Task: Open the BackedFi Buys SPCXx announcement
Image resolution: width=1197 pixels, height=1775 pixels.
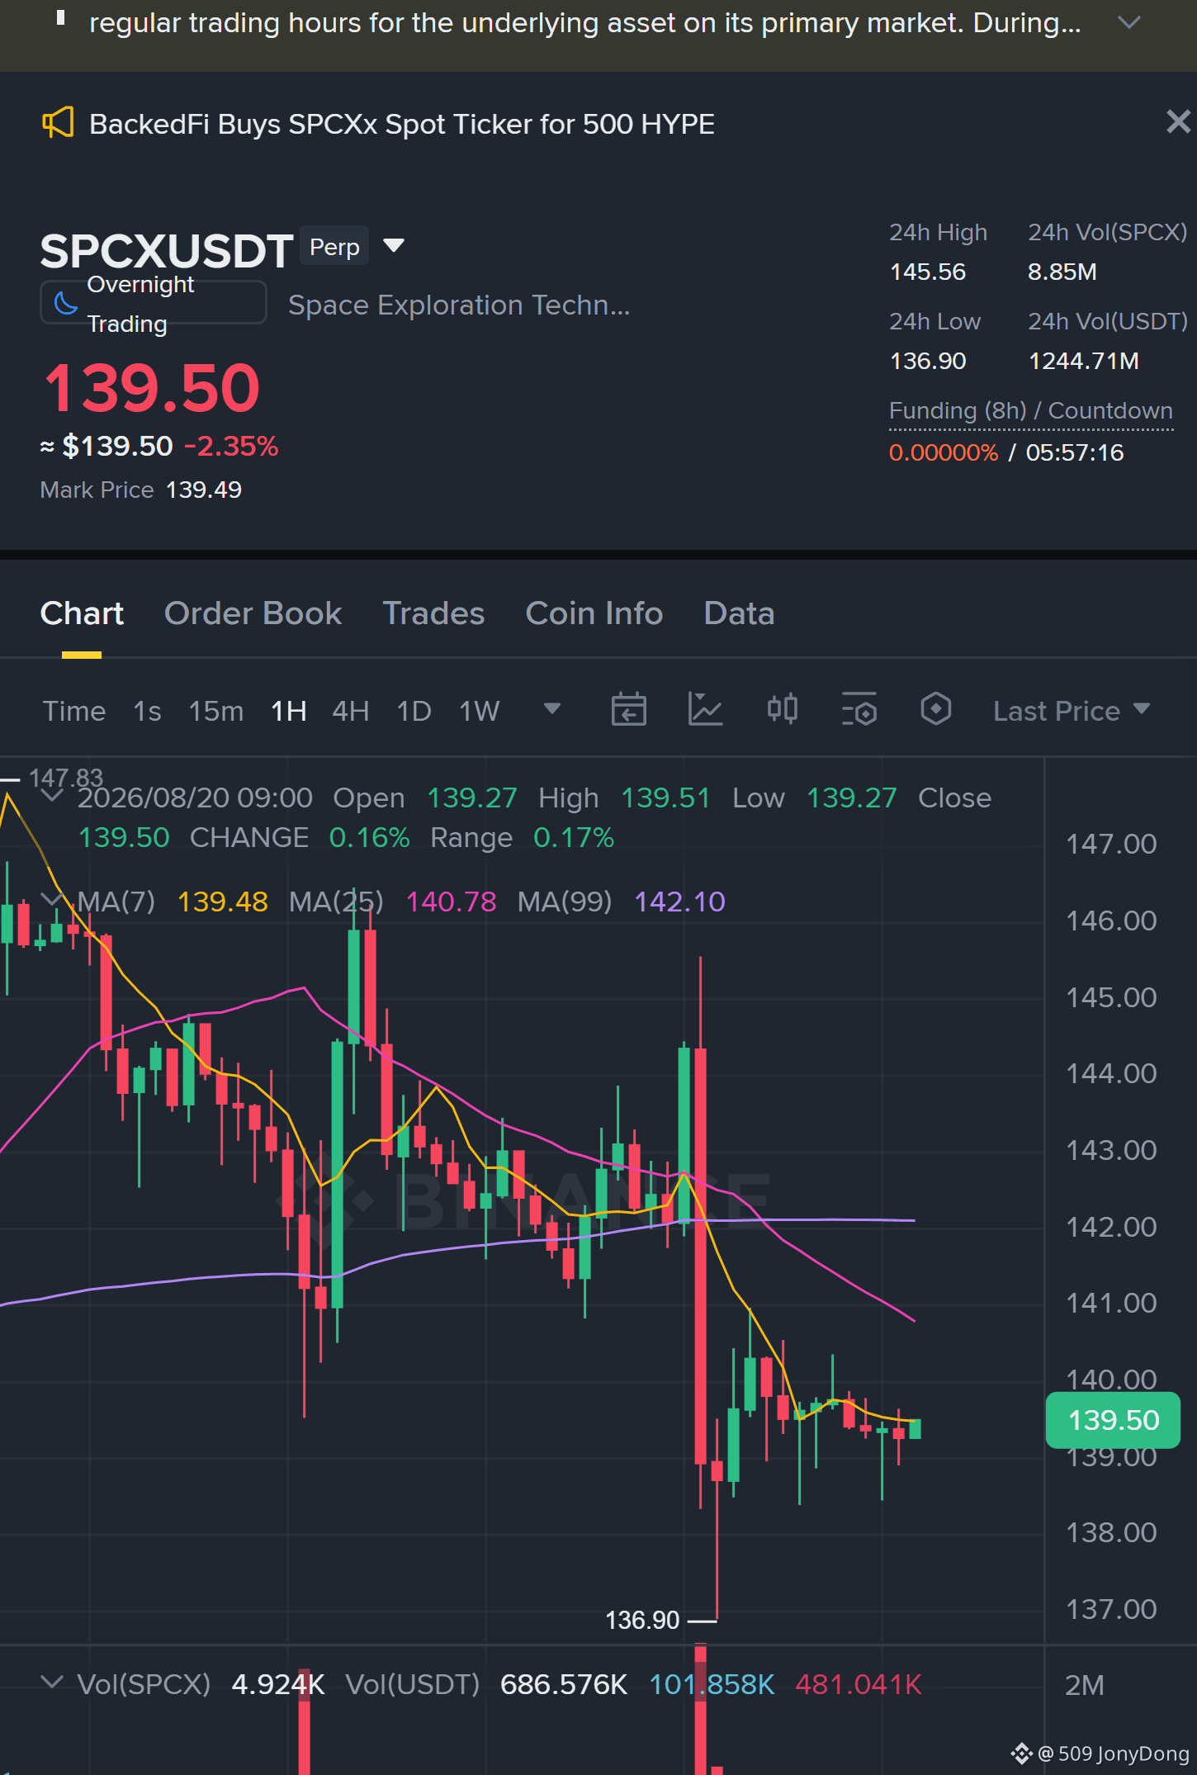Action: coord(402,124)
